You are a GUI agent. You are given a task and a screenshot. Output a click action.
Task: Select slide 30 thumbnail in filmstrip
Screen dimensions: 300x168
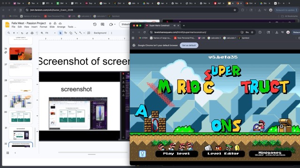(x=21, y=117)
